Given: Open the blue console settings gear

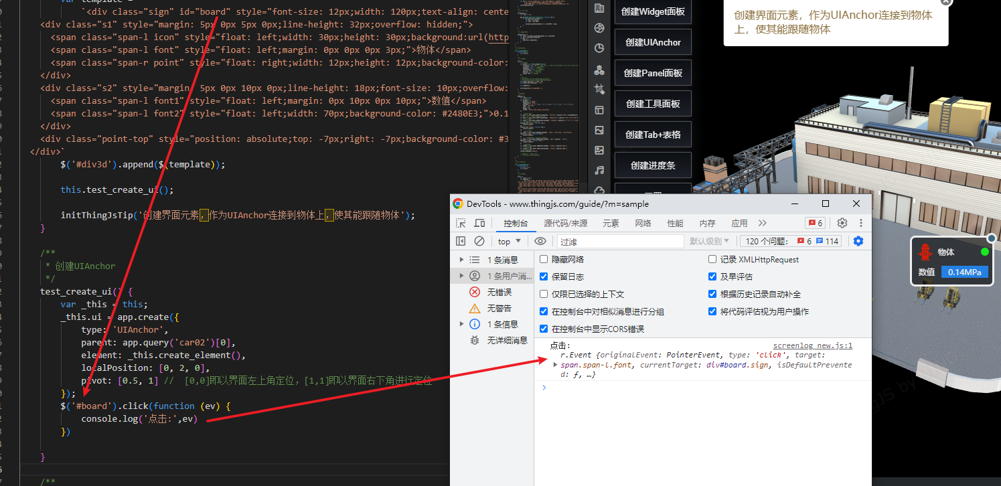Looking at the screenshot, I should point(858,241).
